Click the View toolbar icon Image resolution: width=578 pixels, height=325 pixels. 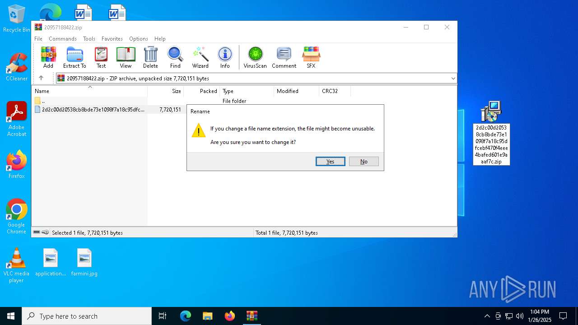click(x=126, y=57)
